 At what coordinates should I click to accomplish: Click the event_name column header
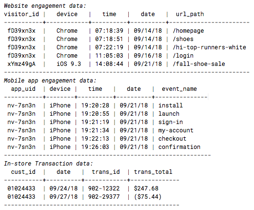pyautogui.click(x=179, y=89)
